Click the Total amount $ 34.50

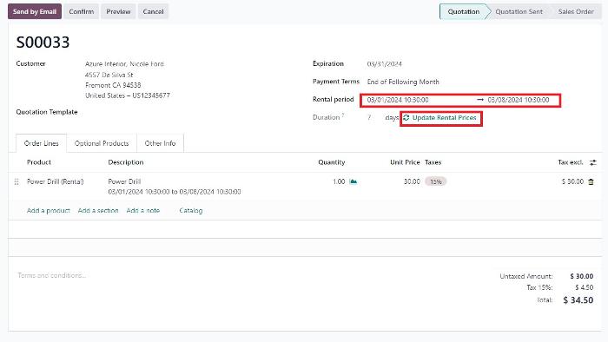click(x=578, y=300)
